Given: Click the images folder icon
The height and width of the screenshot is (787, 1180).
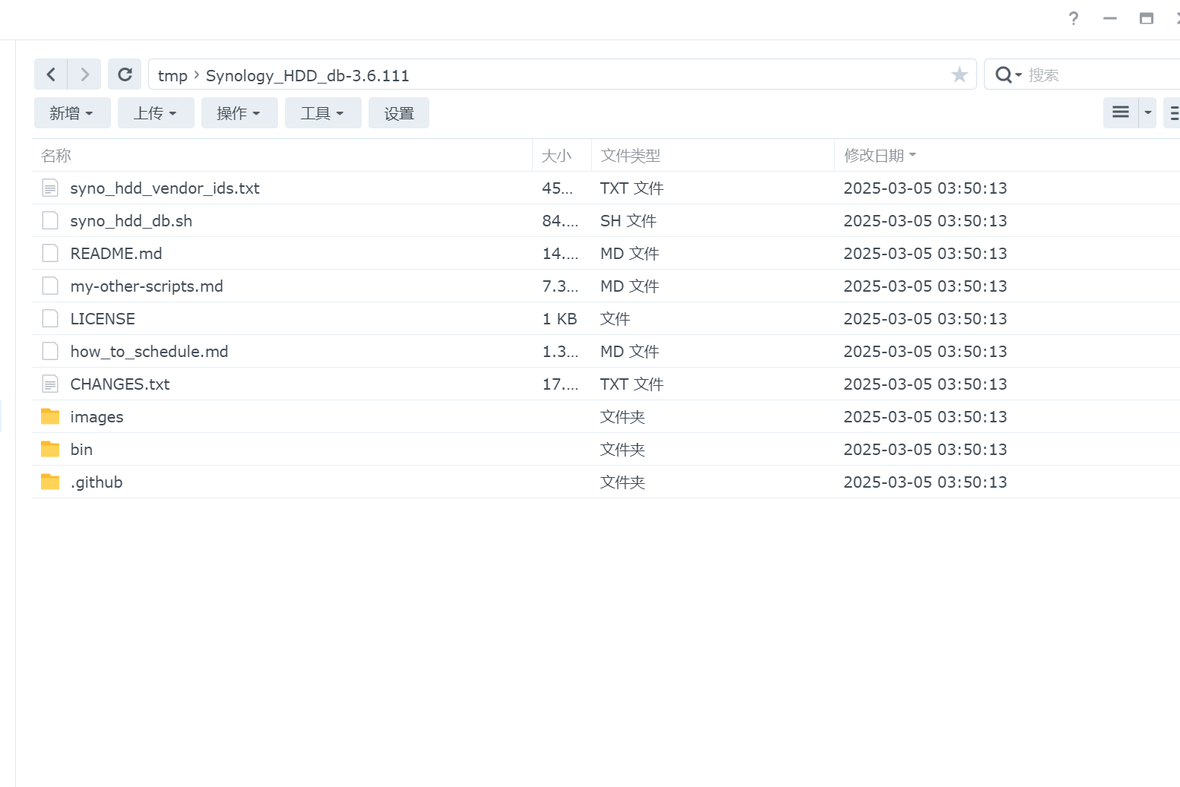Looking at the screenshot, I should click(x=50, y=416).
